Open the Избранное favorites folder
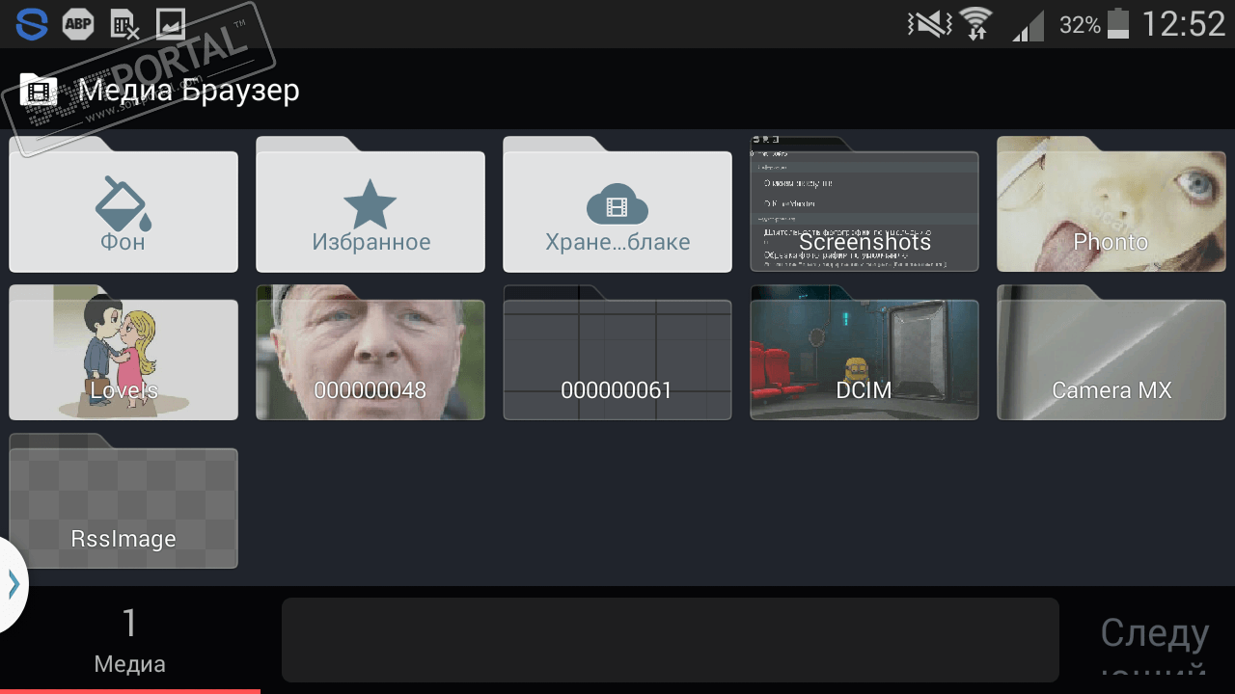The width and height of the screenshot is (1235, 694). 370,204
